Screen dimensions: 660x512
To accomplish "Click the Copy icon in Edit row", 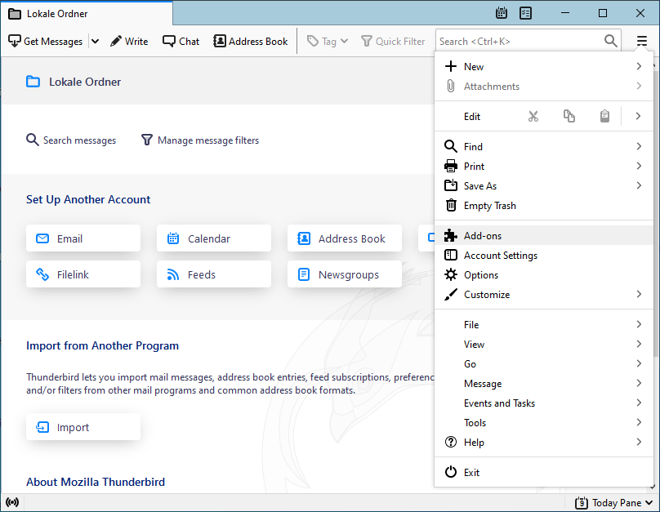I will tap(569, 116).
